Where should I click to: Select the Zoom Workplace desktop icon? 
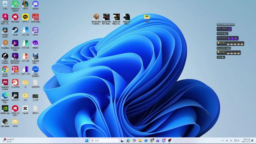click(x=35, y=69)
